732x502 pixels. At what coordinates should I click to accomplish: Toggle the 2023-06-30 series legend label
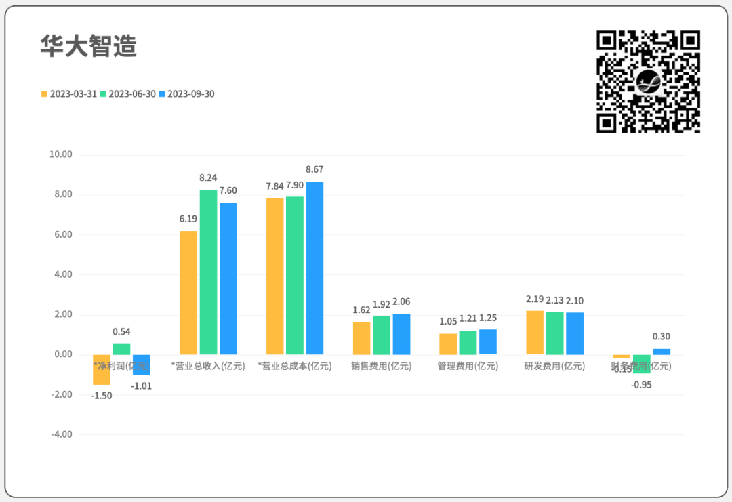tap(132, 94)
